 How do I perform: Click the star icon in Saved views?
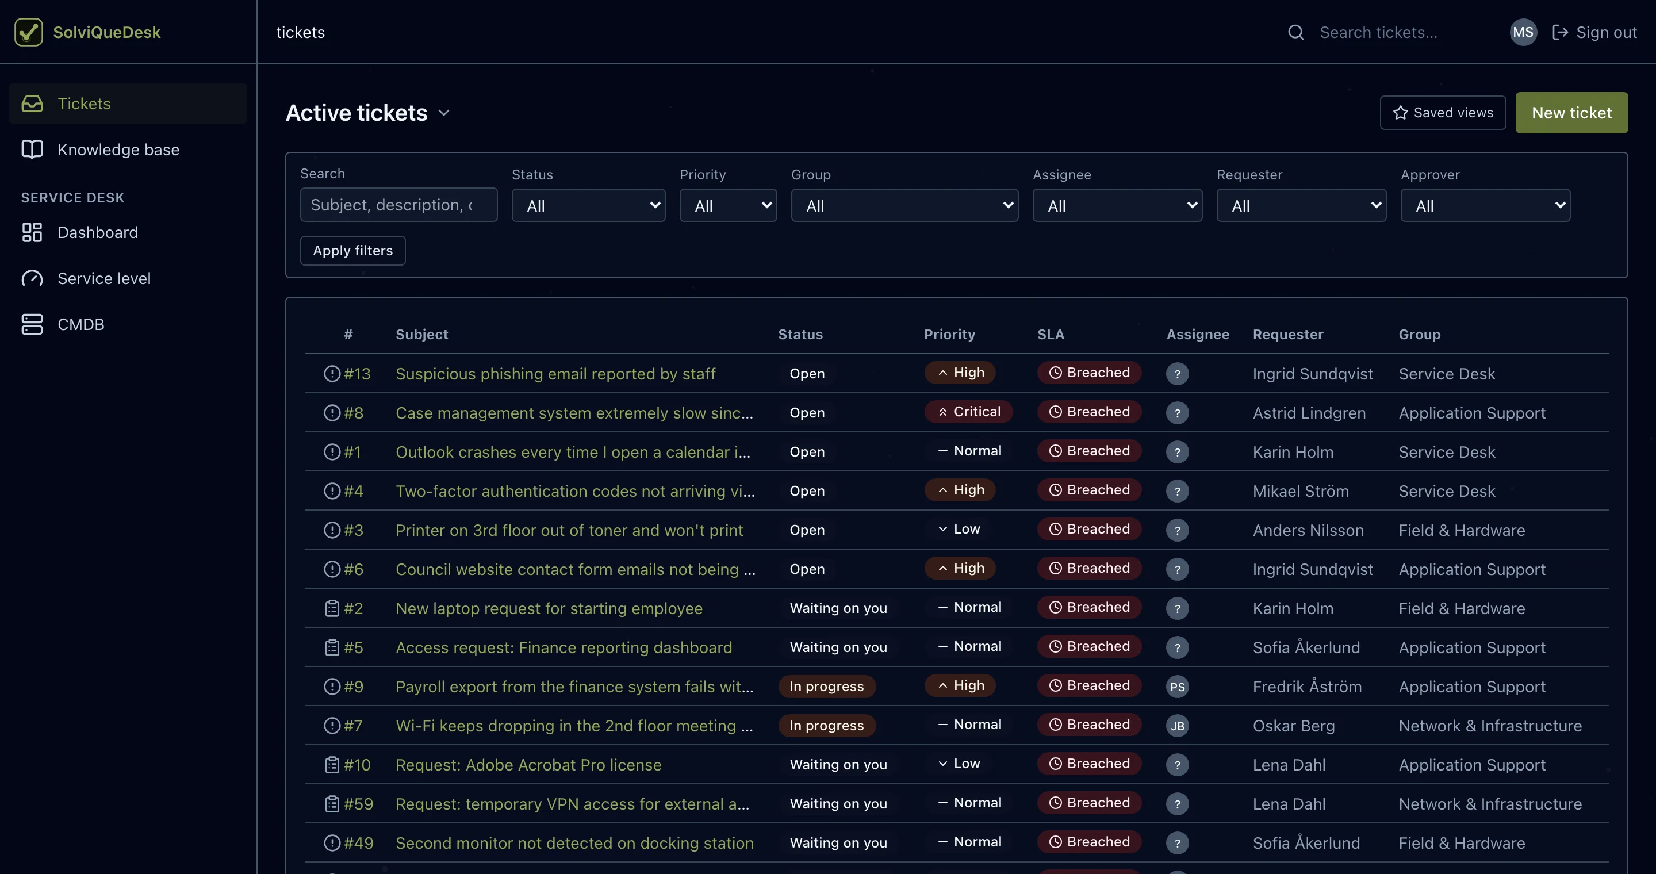[x=1400, y=113]
